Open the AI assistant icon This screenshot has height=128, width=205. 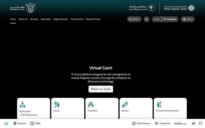[193, 123]
